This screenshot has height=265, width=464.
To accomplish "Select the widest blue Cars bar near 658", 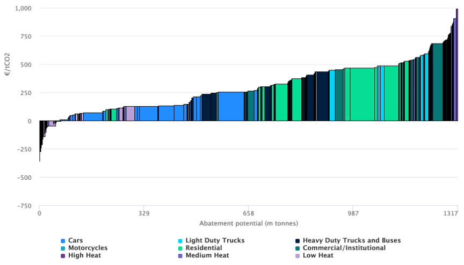I will 231,106.
